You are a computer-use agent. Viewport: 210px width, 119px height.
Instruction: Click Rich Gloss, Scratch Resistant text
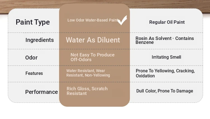(87, 91)
